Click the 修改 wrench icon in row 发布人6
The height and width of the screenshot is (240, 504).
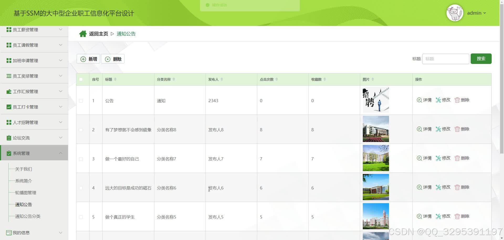tap(438, 187)
